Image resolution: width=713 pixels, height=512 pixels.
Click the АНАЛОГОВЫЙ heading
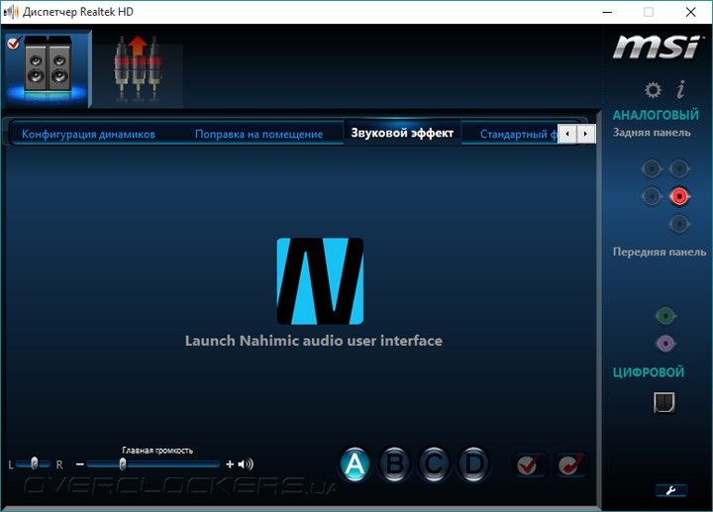pos(656,115)
